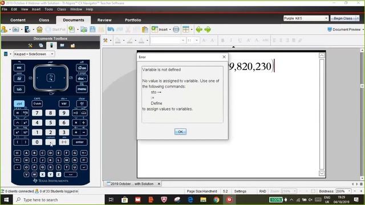Click the Boldness decrease minus button
The width and height of the screenshot is (365, 205).
pos(355,191)
